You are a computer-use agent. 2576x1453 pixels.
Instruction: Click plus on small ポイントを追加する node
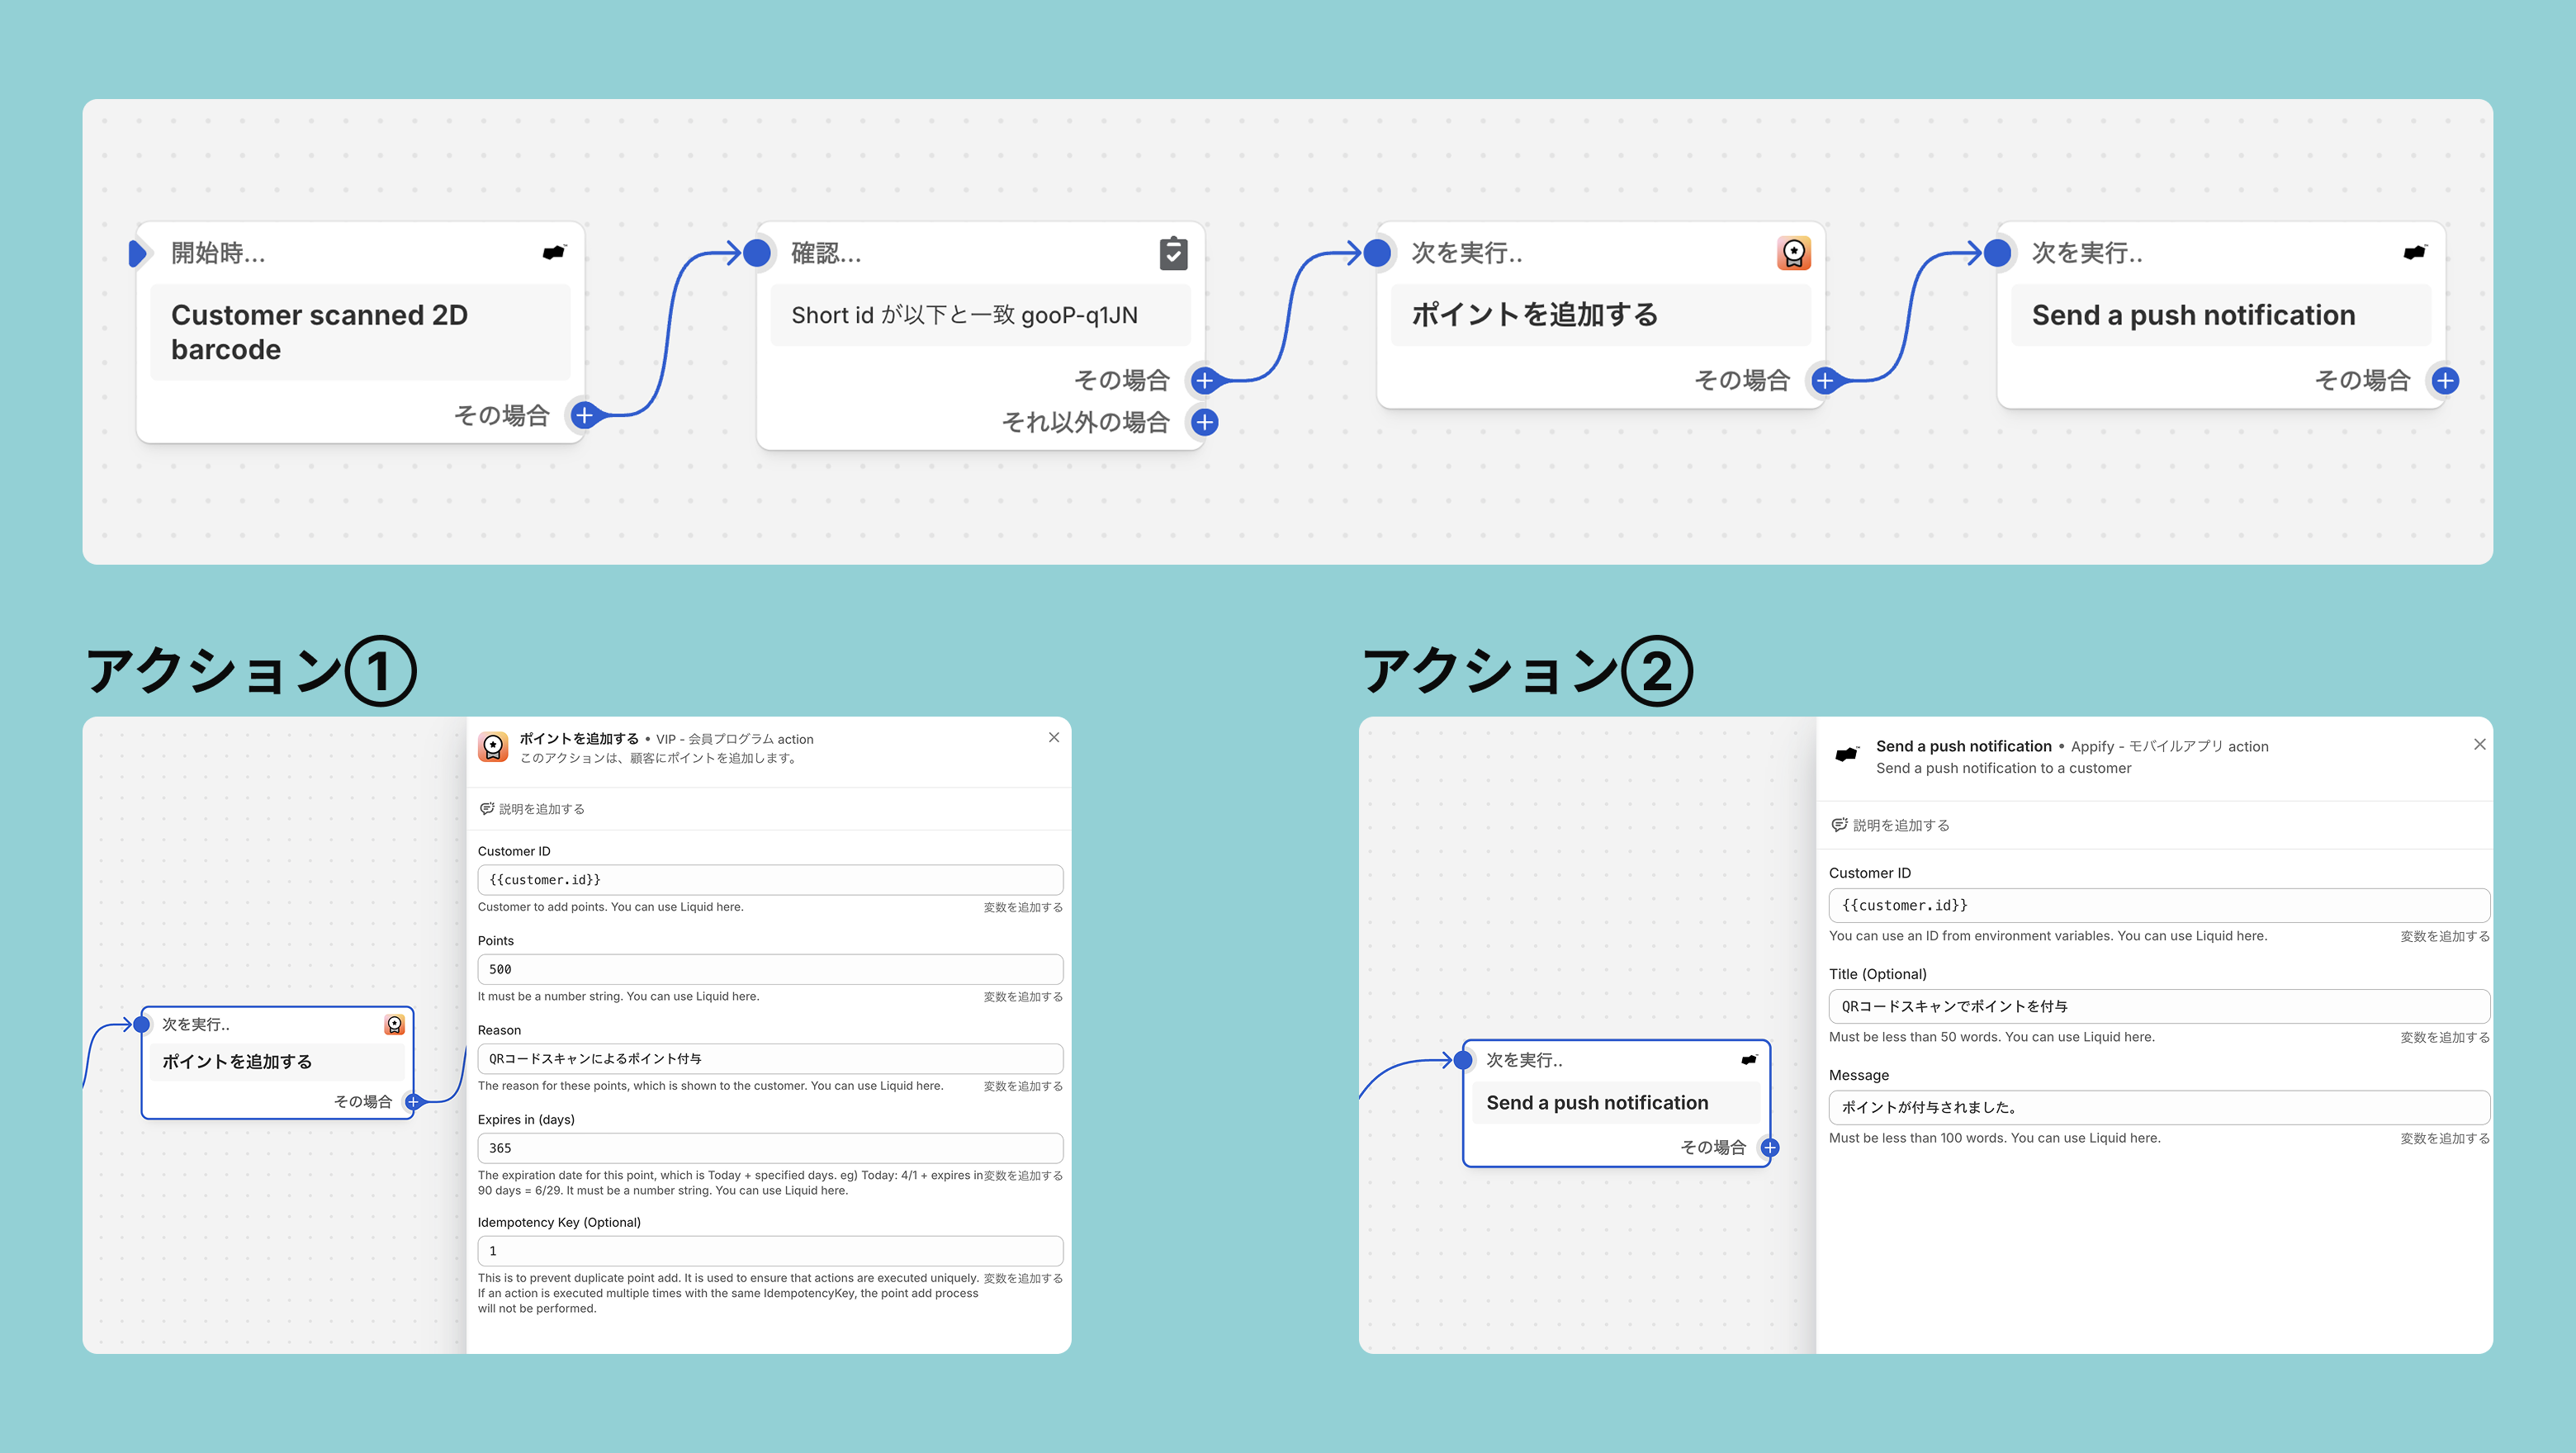pyautogui.click(x=412, y=1101)
